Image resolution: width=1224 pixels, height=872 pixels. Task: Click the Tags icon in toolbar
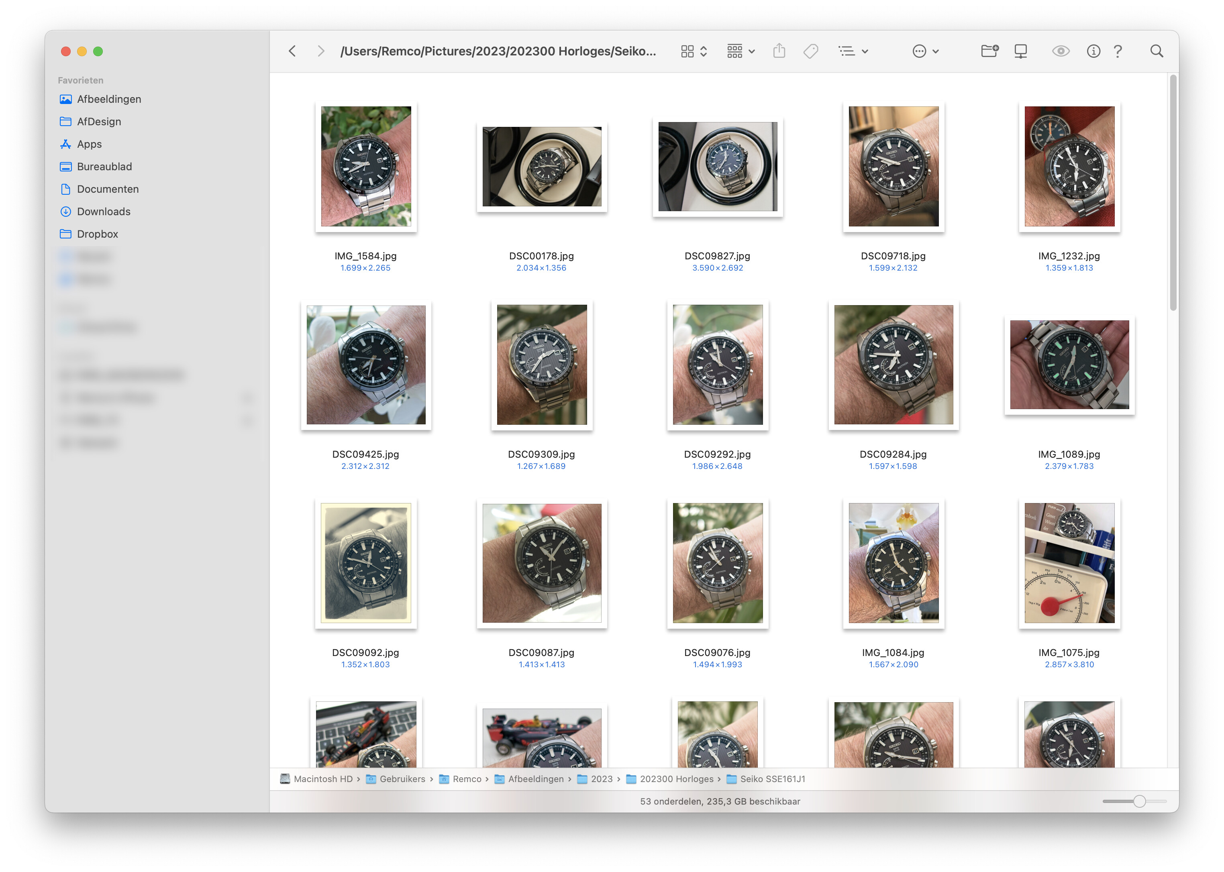point(810,51)
